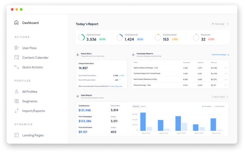Click the User Flow icon
The height and width of the screenshot is (153, 245).
point(17,48)
